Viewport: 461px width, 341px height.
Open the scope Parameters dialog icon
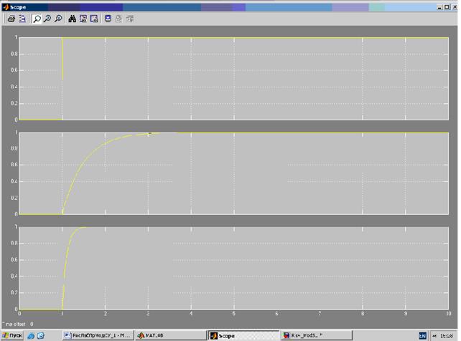pyautogui.click(x=22, y=19)
